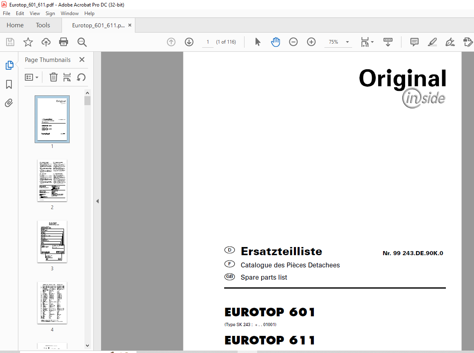Screen dimensions: 474x353
Task: Open the File menu
Action: coord(7,13)
